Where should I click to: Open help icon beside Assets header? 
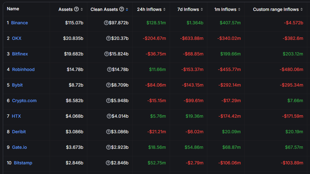tap(76, 9)
